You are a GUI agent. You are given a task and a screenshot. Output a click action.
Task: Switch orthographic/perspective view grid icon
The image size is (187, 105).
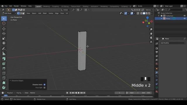(151, 42)
